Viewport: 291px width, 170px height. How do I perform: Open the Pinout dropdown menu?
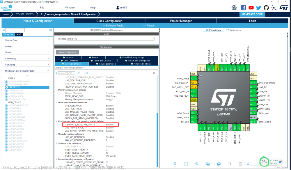tap(149, 26)
